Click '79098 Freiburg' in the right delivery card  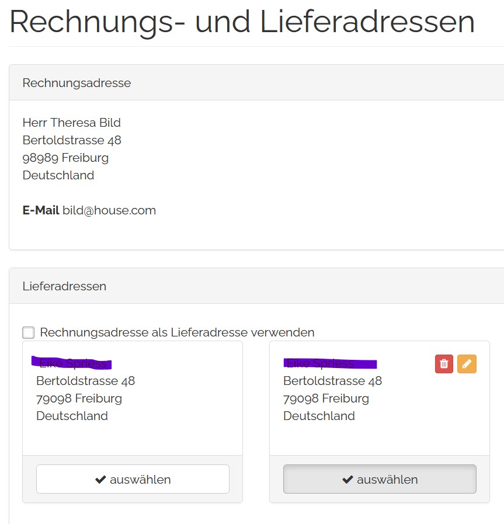[x=326, y=398]
